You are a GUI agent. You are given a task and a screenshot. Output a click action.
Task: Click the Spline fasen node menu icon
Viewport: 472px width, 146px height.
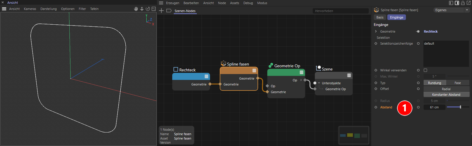254,71
